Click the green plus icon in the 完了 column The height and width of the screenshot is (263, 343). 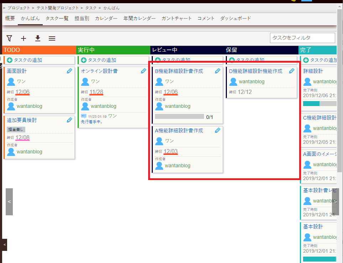point(306,59)
